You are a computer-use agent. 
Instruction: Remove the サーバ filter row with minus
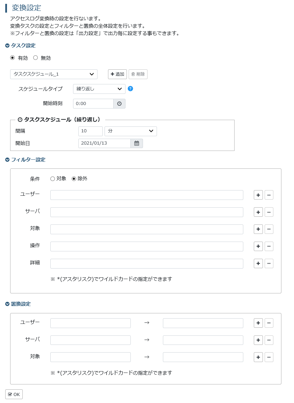pyautogui.click(x=269, y=212)
